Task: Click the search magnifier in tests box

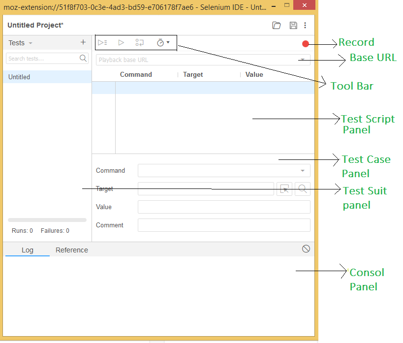Action: [83, 58]
